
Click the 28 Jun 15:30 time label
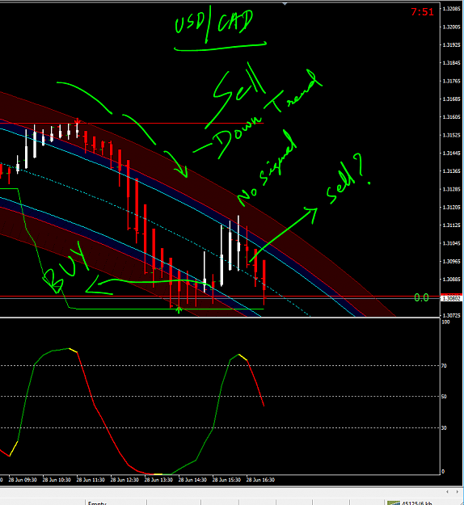(226, 480)
